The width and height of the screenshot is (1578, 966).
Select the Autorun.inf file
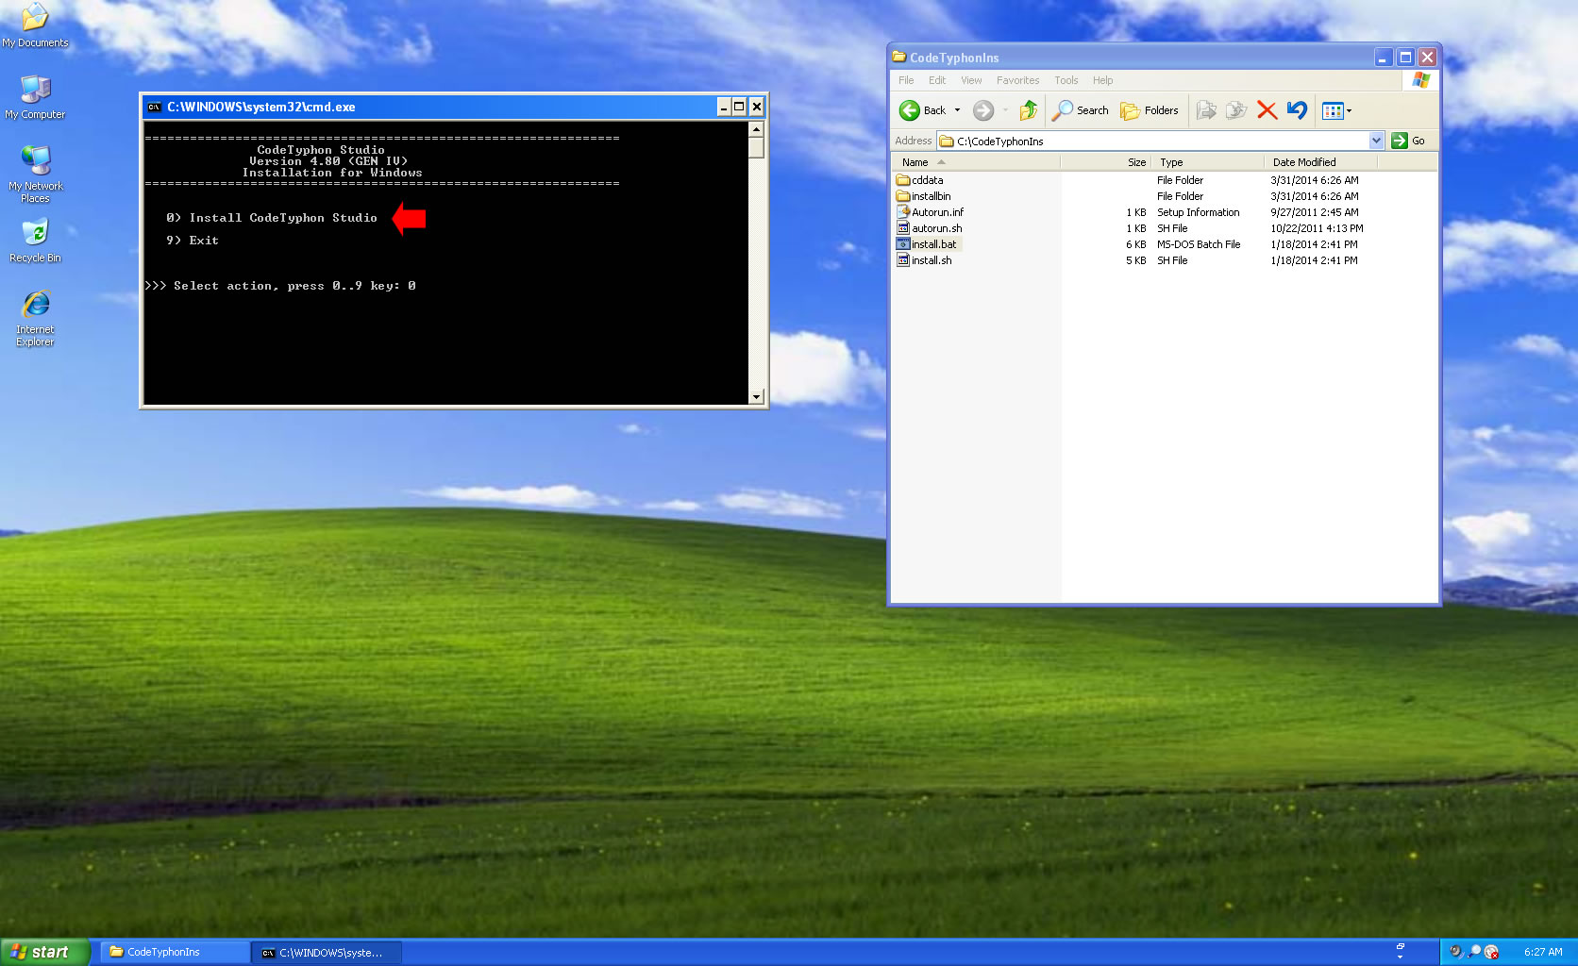930,212
